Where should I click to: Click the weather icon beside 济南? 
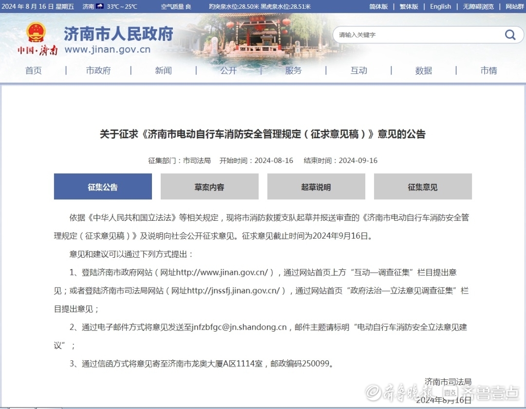(x=100, y=6)
